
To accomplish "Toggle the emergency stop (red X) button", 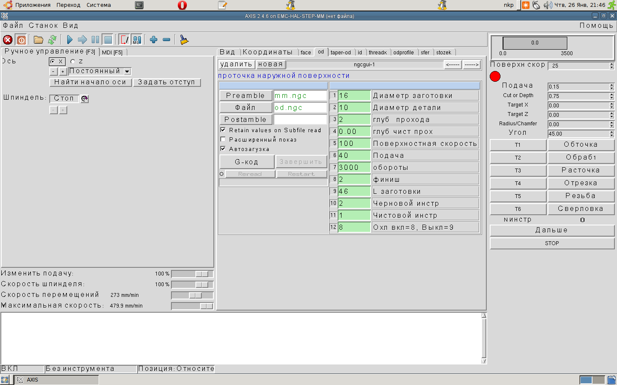I will tap(8, 40).
